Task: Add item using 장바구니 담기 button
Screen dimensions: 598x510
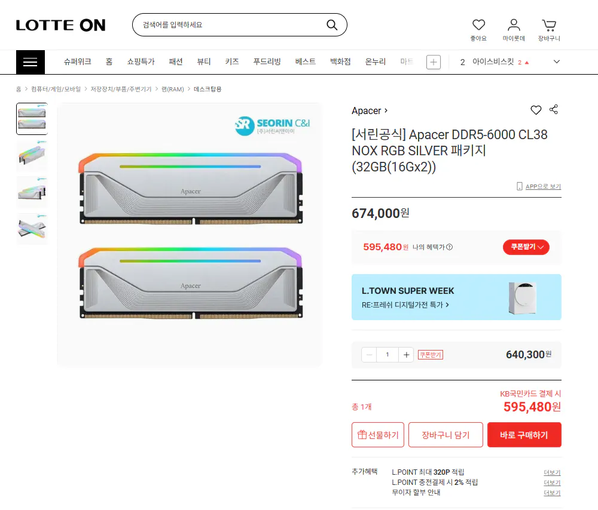Action: point(446,435)
